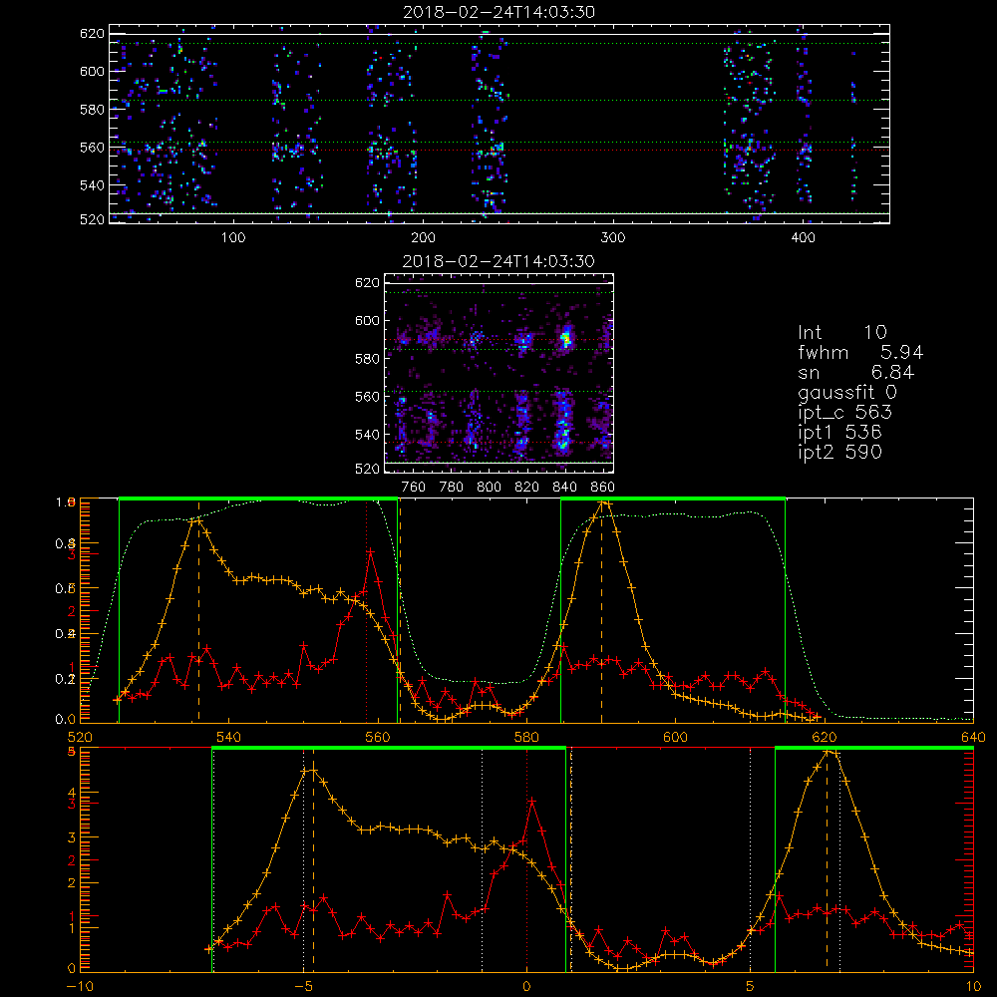This screenshot has width=997, height=997.
Task: Click y-axis label 0.0 of the upper line plot
Action: click(65, 720)
